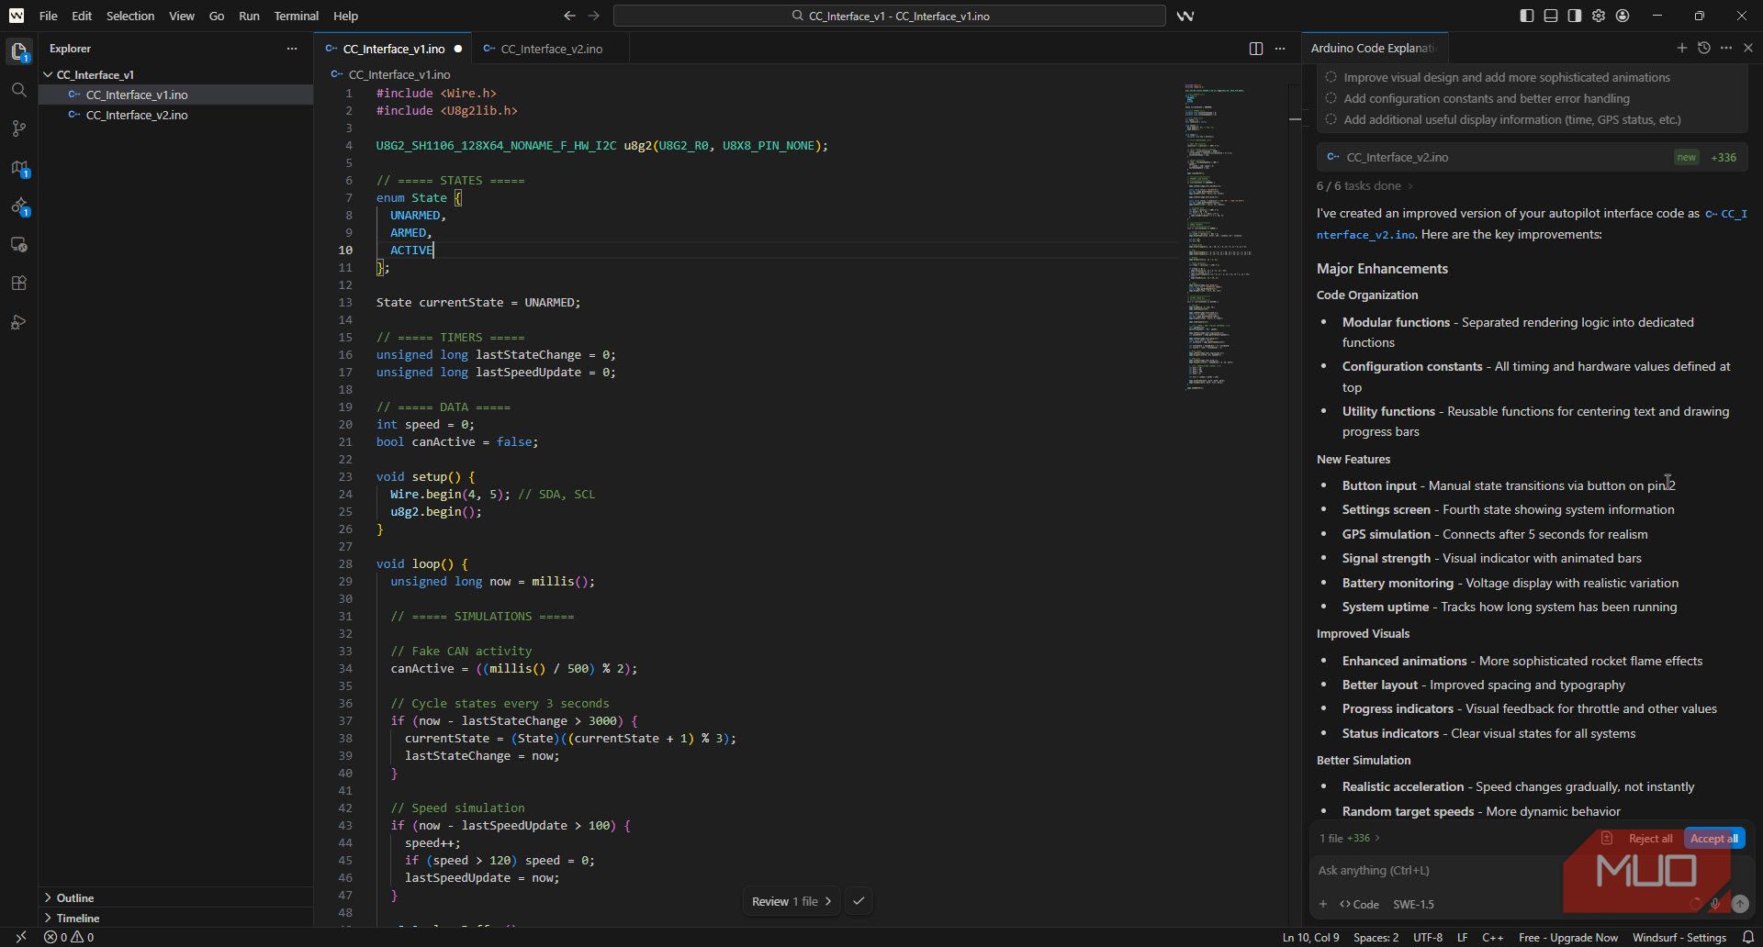Split the editor to the right
Image resolution: width=1763 pixels, height=947 pixels.
pyautogui.click(x=1256, y=49)
